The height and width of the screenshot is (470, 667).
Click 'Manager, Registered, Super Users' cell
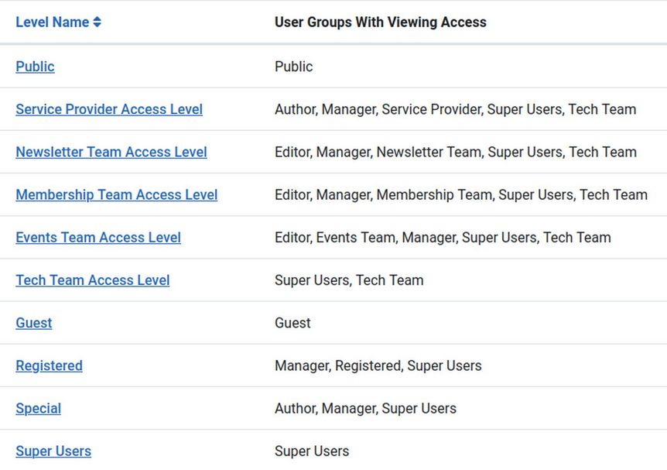[378, 365]
